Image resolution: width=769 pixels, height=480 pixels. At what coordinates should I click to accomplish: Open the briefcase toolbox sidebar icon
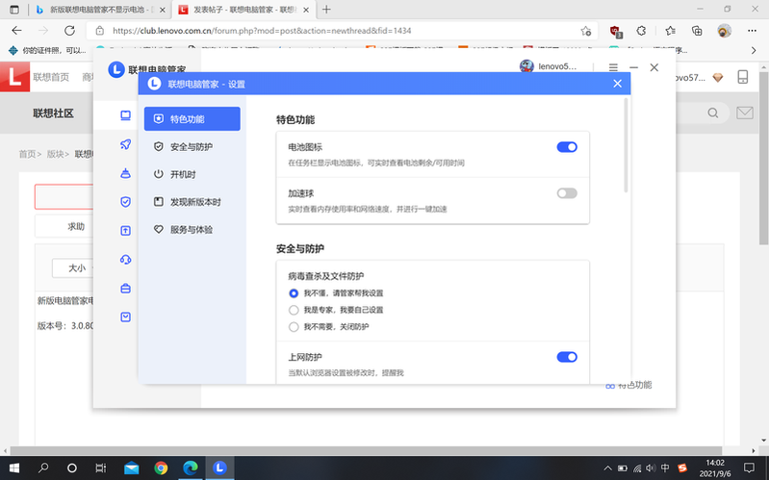coord(125,289)
